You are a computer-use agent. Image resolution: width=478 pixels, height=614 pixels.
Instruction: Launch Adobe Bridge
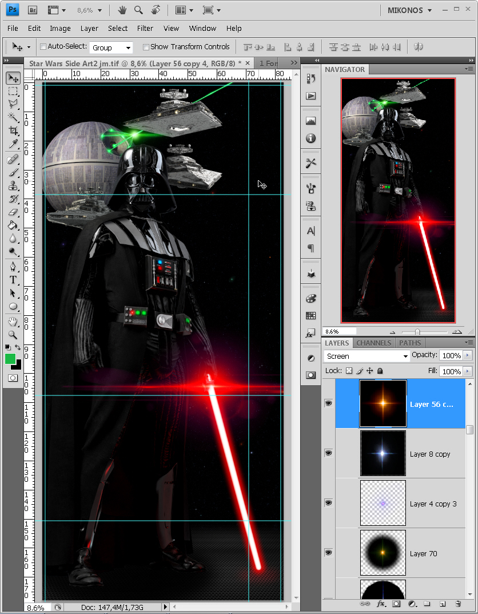[33, 10]
